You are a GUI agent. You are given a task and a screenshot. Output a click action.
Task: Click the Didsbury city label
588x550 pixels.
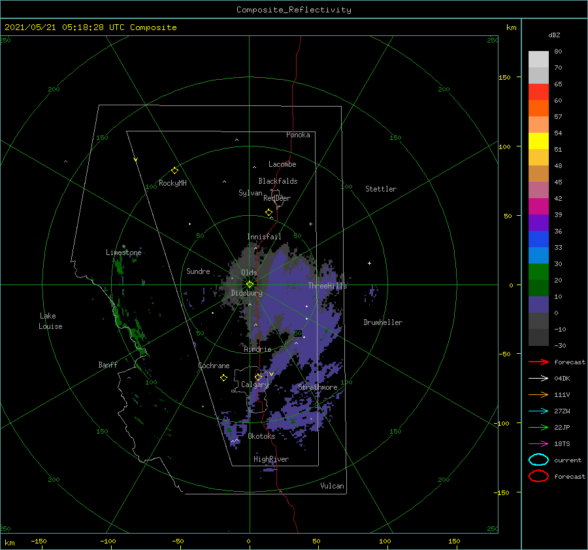(x=247, y=293)
